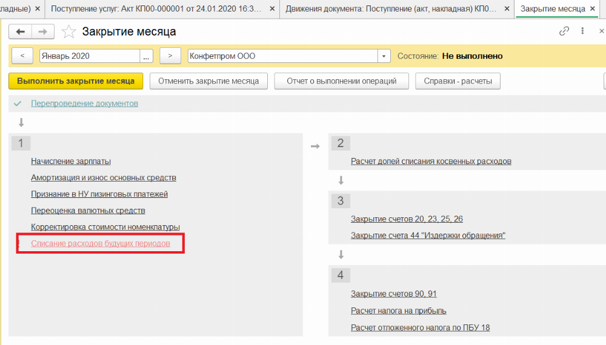606x345 pixels.
Task: Click the Январь 2020 period field
Action: click(x=89, y=56)
